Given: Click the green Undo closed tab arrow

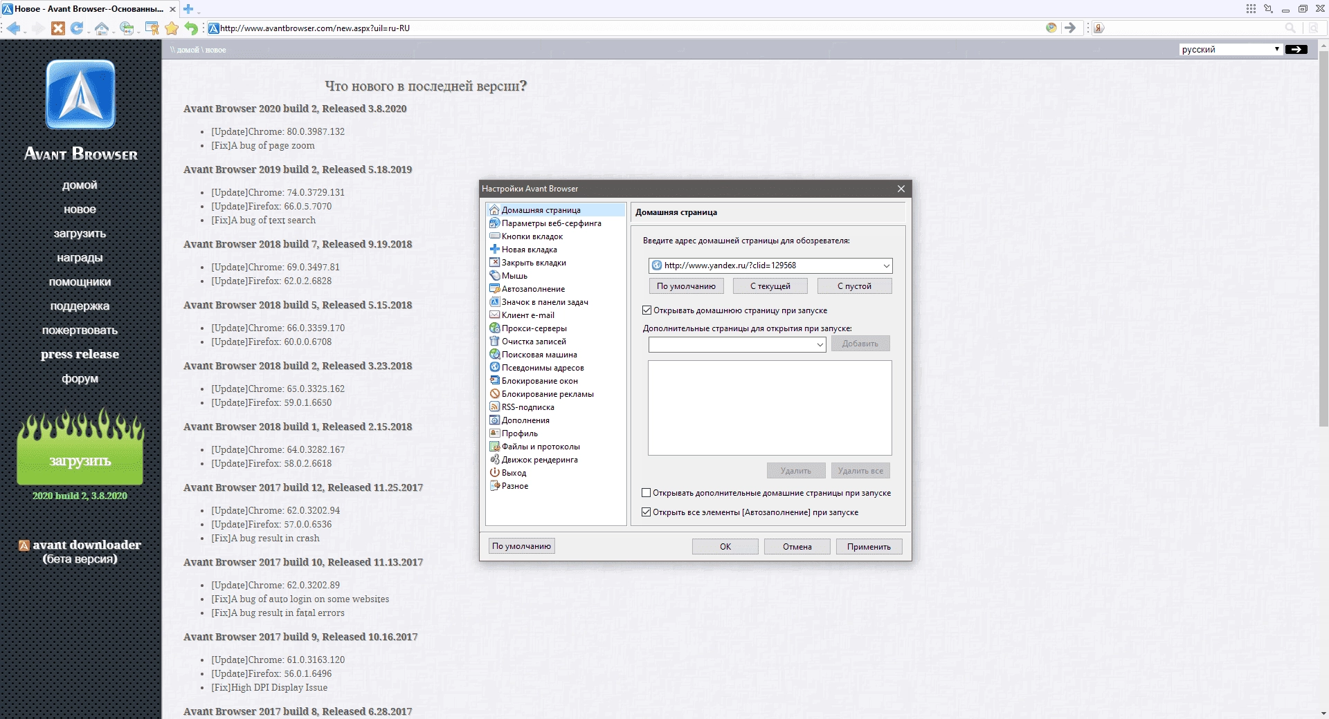Looking at the screenshot, I should point(191,28).
